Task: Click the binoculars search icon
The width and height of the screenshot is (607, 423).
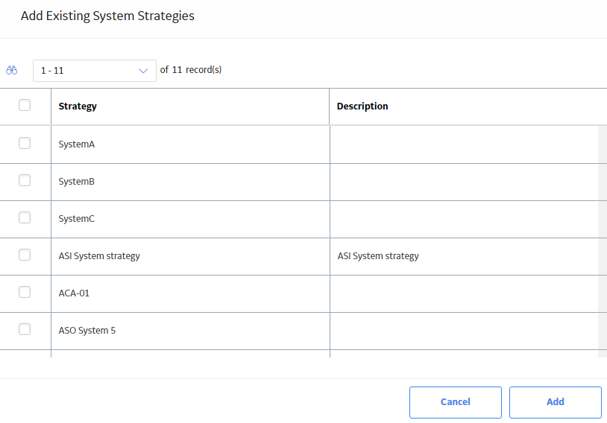Action: (x=12, y=70)
